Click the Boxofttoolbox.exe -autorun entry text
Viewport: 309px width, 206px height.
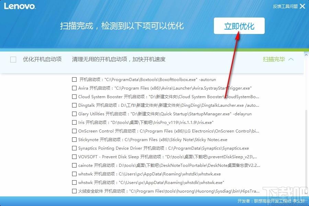point(148,79)
